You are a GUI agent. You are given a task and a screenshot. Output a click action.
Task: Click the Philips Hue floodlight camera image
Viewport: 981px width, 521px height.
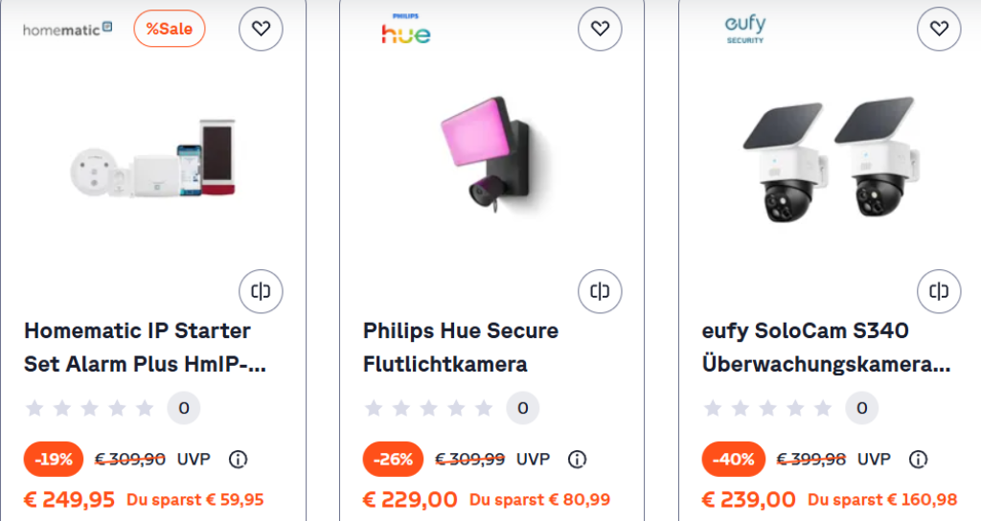(491, 158)
